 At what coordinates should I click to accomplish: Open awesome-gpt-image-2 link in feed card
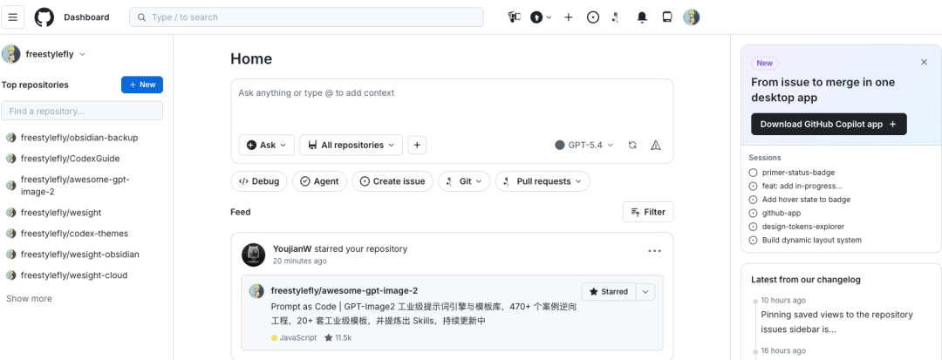coord(345,291)
